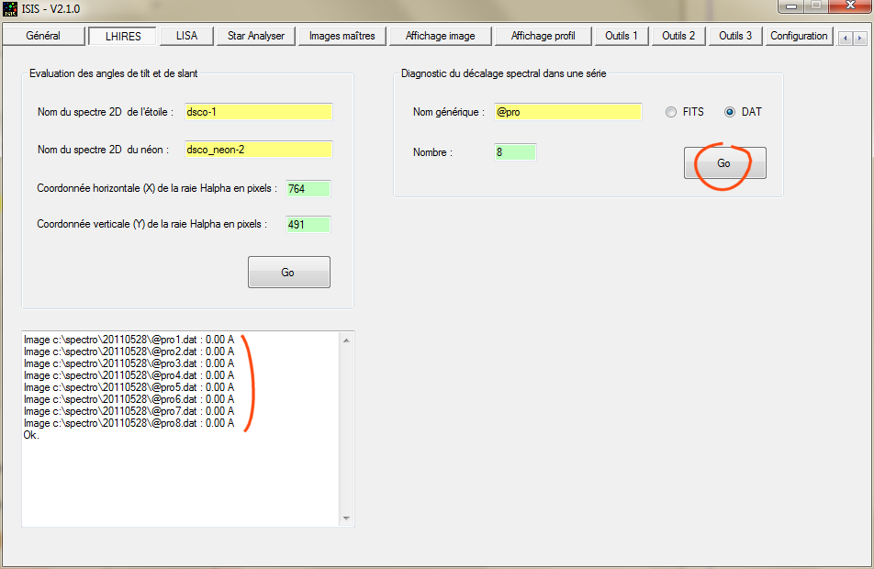Click the neon 2D spectrum name field
This screenshot has width=874, height=569.
(x=258, y=150)
